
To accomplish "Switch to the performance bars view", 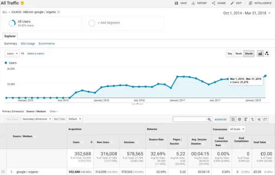I will (x=246, y=119).
